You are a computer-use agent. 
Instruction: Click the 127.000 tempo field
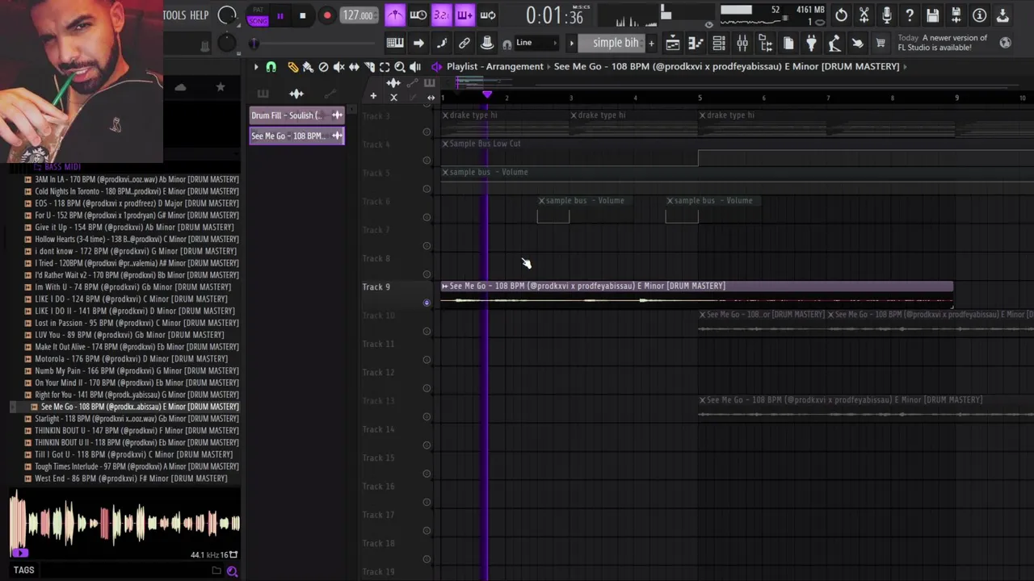[x=357, y=15]
